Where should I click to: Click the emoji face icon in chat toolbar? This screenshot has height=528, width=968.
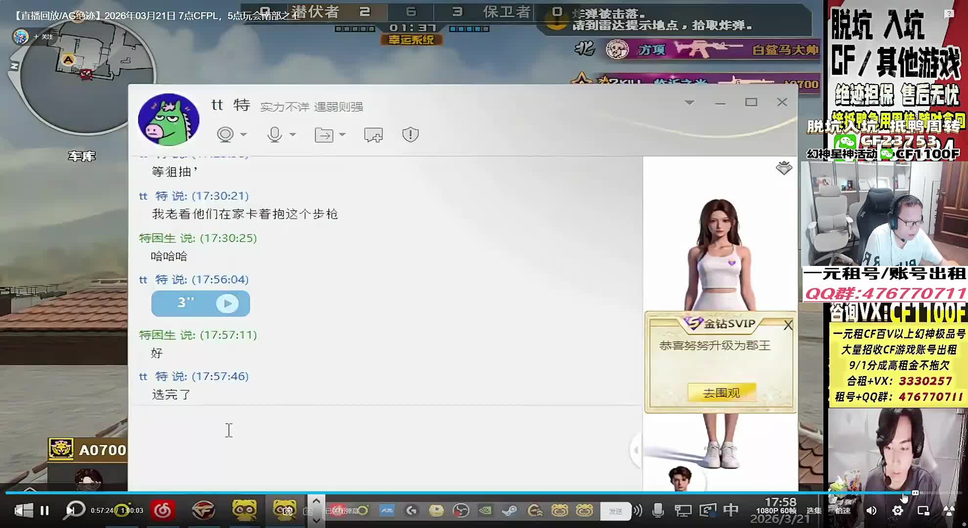[225, 134]
